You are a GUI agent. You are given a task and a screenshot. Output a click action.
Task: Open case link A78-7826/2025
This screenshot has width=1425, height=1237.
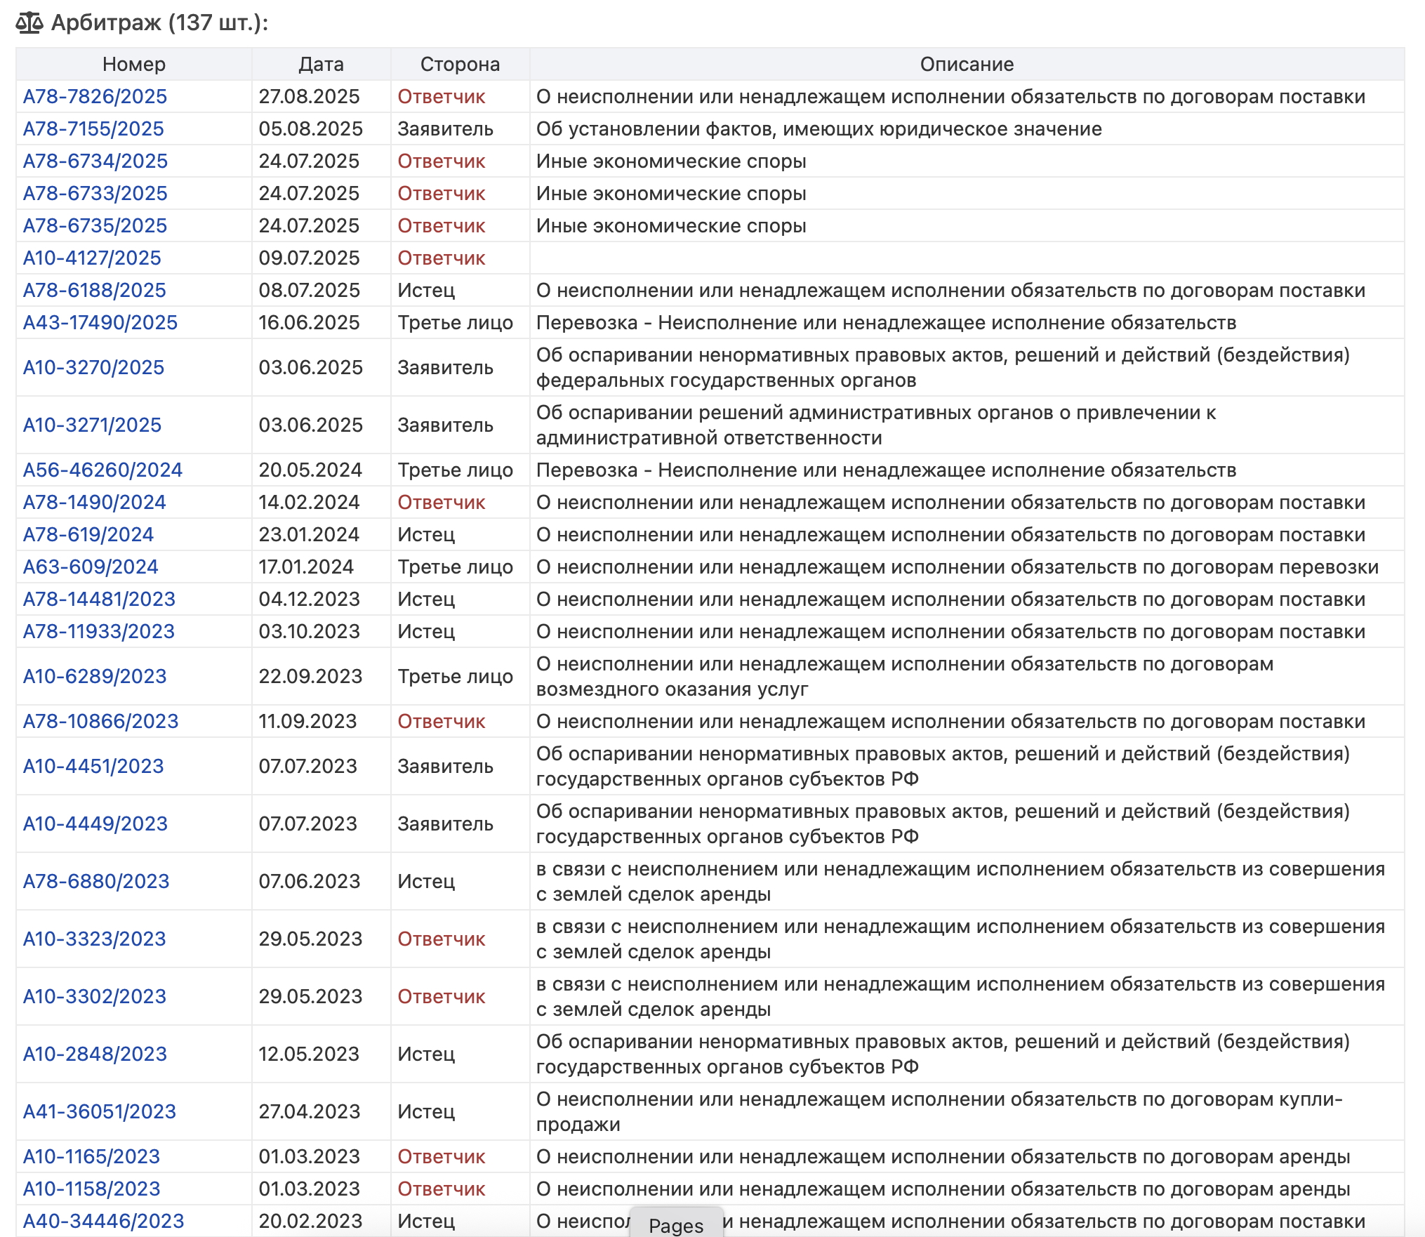pos(95,96)
